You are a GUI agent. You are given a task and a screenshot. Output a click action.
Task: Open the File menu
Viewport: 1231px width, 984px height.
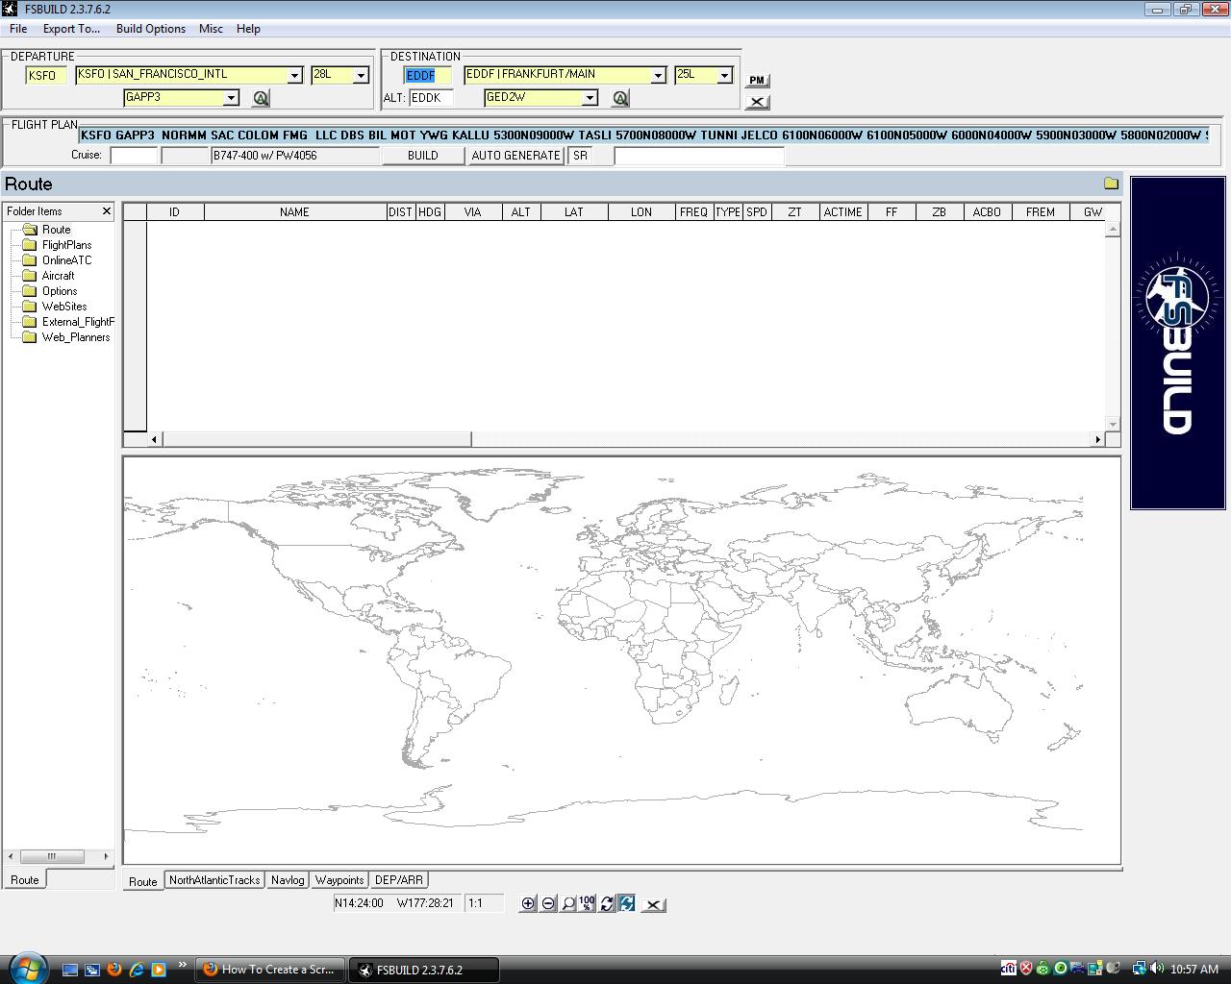coord(18,29)
